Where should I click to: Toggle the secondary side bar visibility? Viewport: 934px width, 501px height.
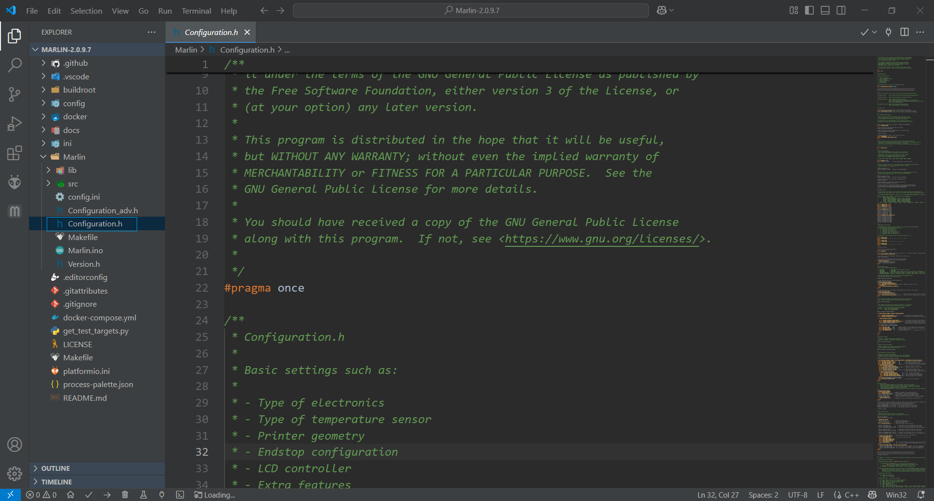[x=841, y=10]
